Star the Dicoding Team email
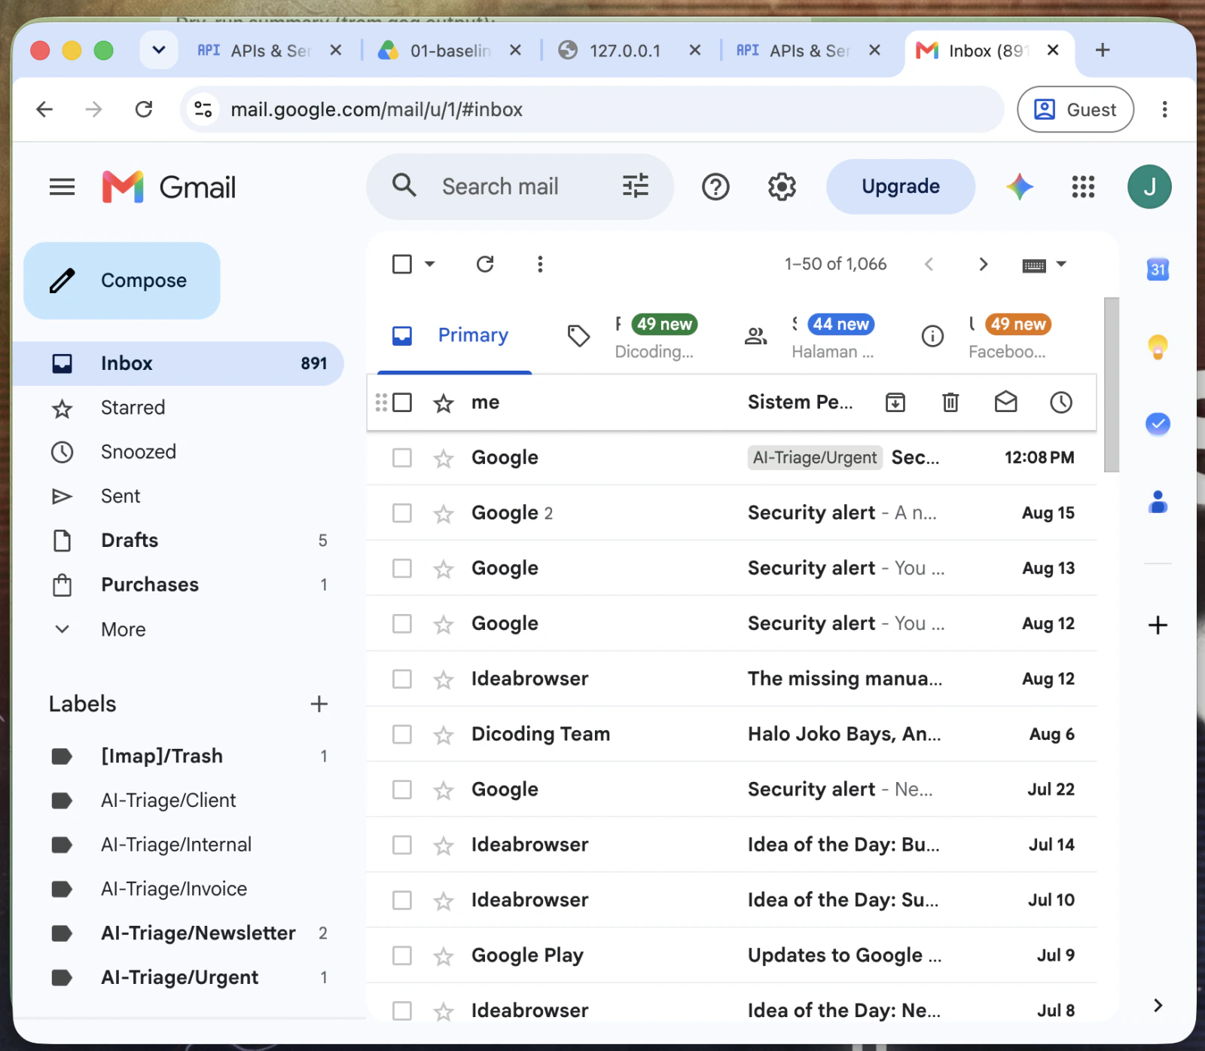 coord(444,735)
